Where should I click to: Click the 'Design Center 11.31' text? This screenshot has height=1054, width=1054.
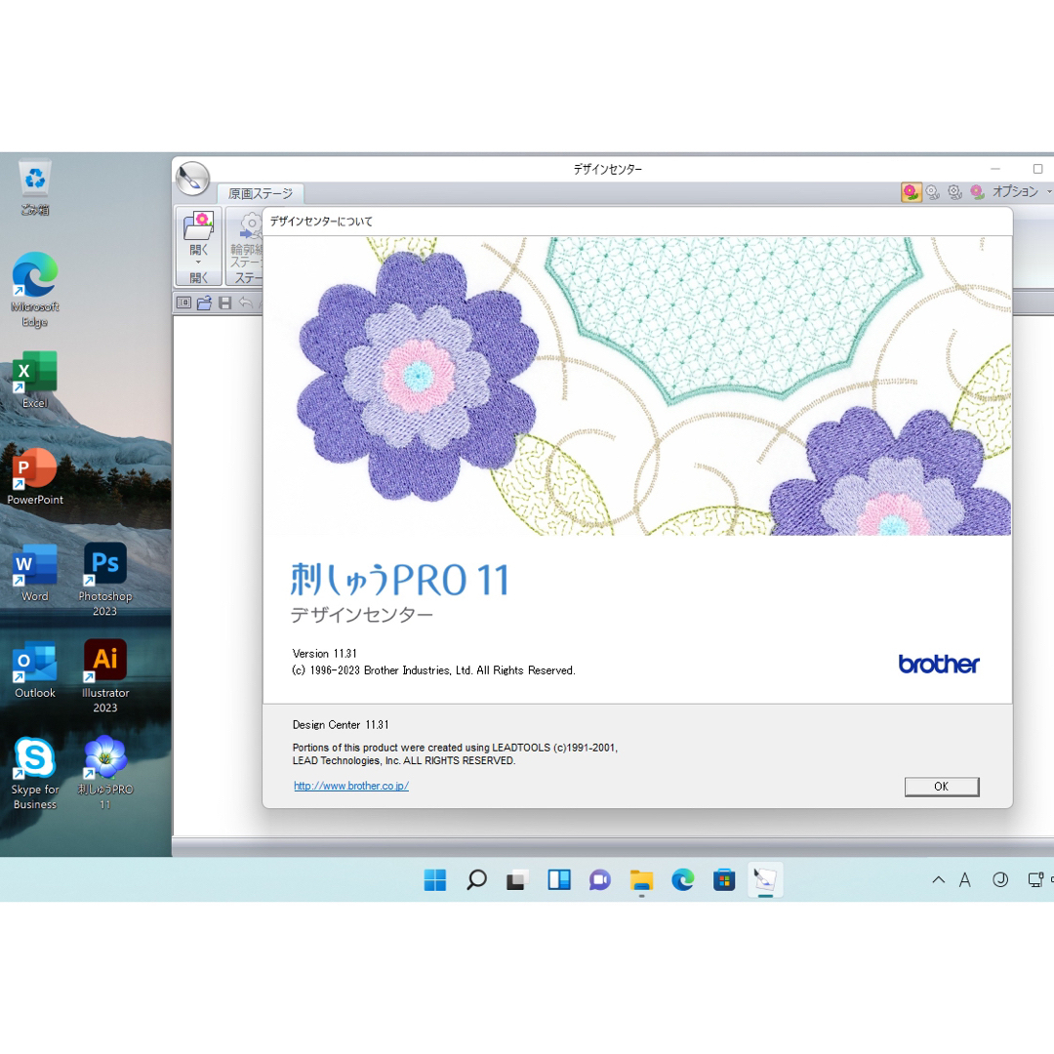pyautogui.click(x=341, y=724)
